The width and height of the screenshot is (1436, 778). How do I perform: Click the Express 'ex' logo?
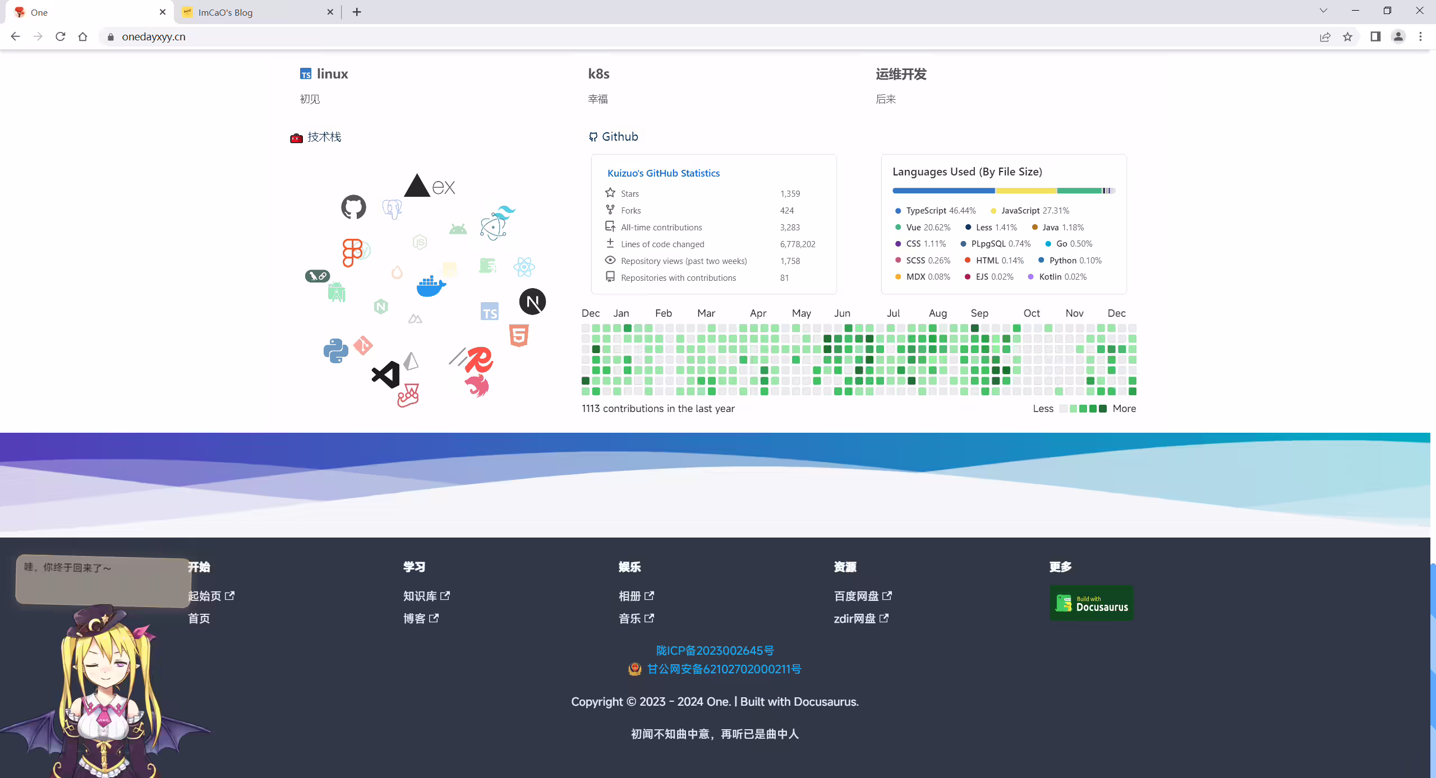pyautogui.click(x=444, y=187)
